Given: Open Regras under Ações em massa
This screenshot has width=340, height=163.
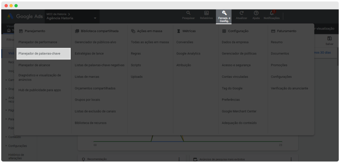Looking at the screenshot, I should click(136, 53).
